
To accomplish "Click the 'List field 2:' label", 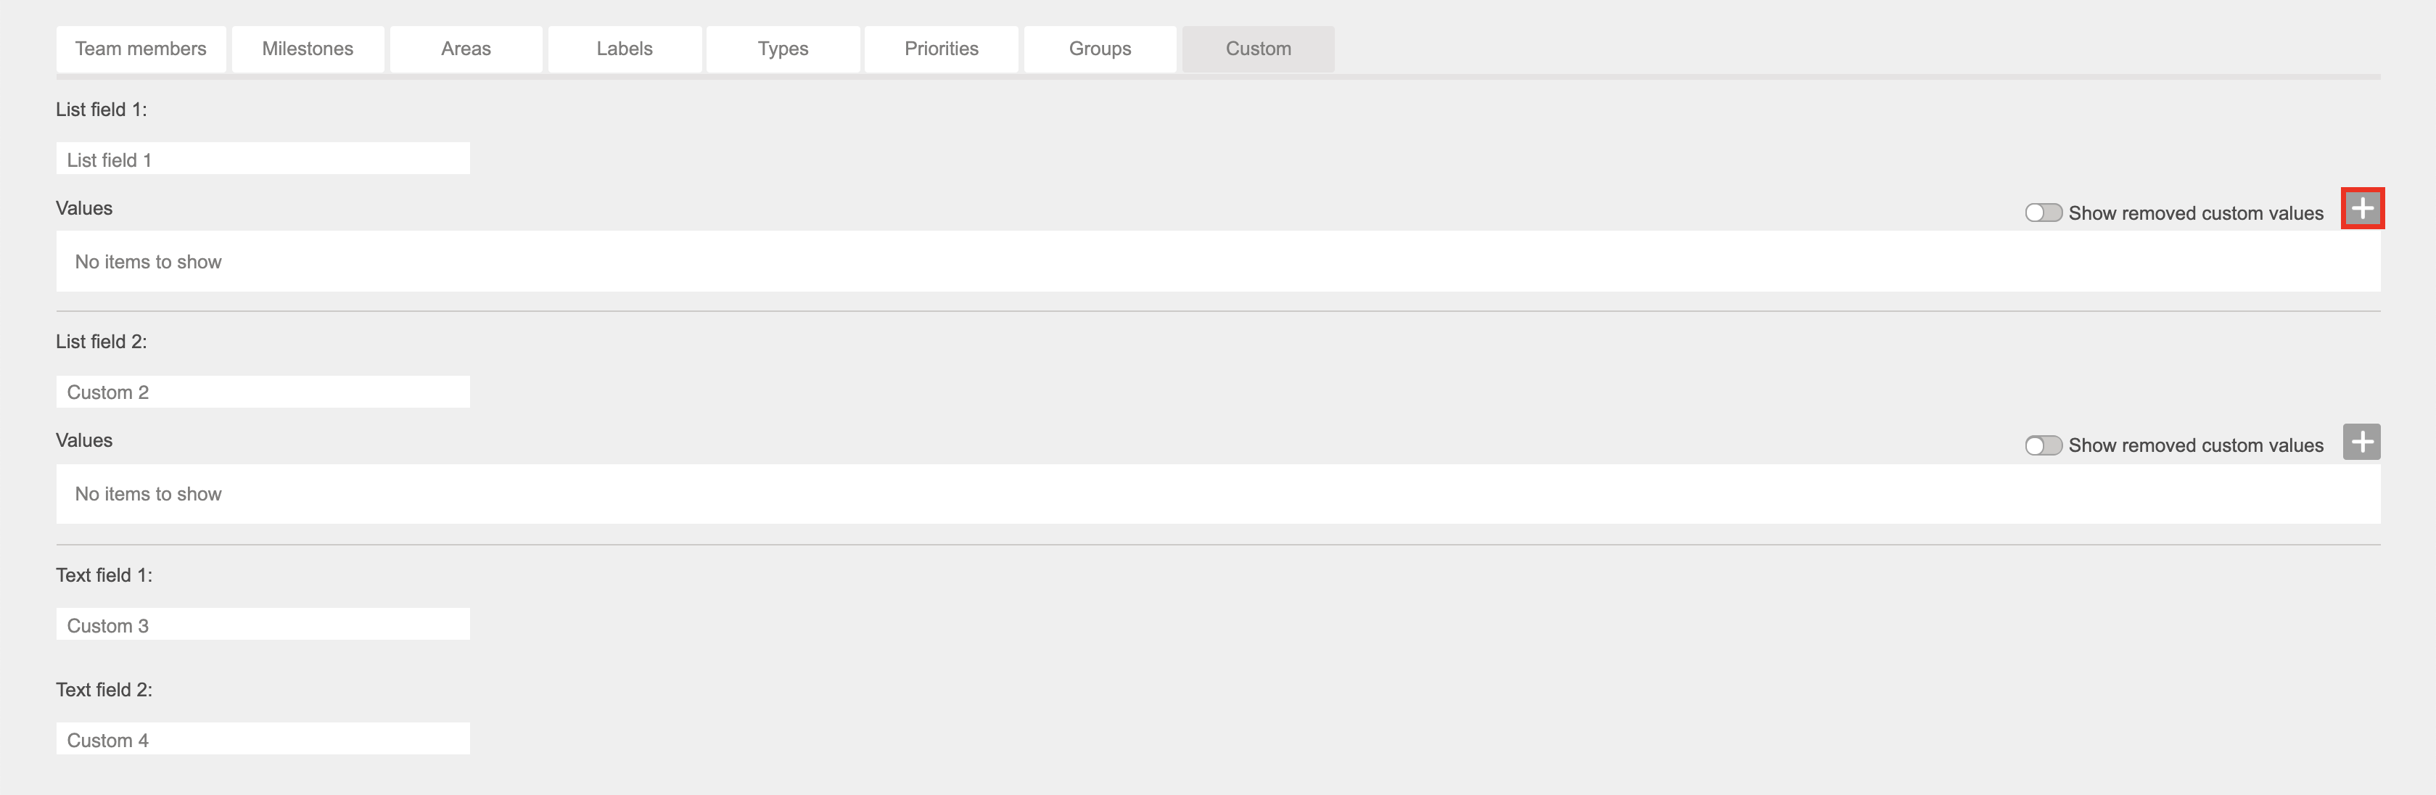I will [x=101, y=342].
